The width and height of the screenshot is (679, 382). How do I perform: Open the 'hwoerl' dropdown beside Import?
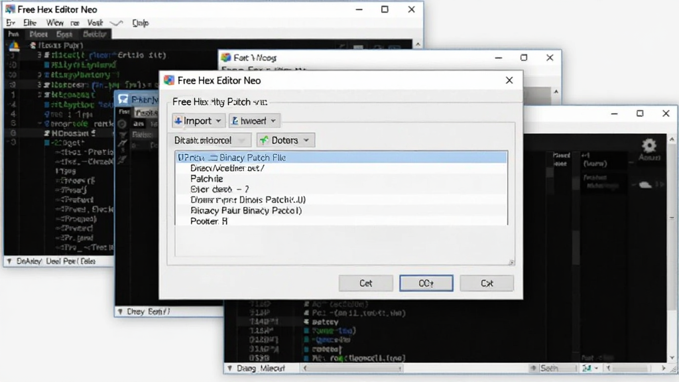254,121
